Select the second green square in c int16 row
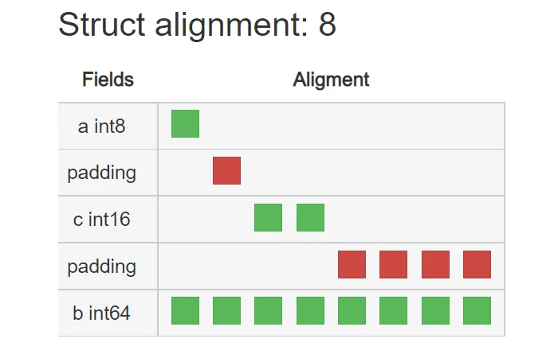This screenshot has width=558, height=358. pyautogui.click(x=310, y=217)
